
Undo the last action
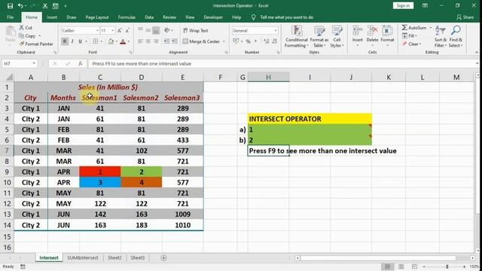tap(20, 6)
